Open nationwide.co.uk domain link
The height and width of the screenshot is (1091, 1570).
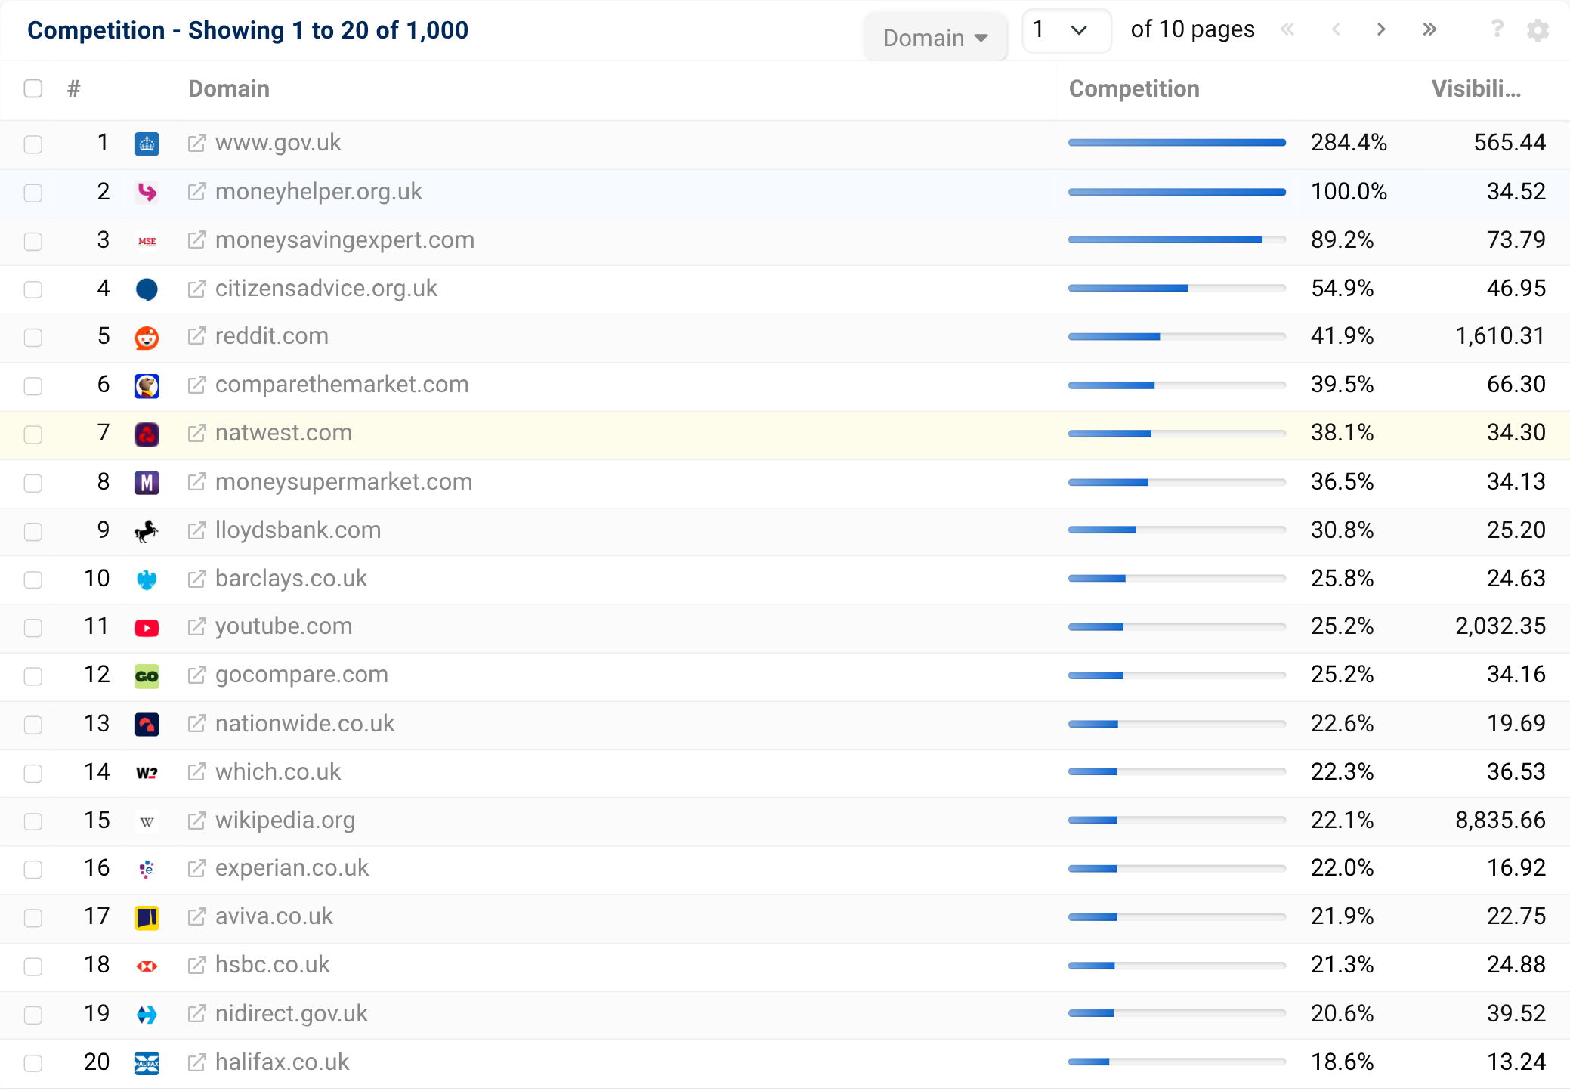[x=305, y=724]
